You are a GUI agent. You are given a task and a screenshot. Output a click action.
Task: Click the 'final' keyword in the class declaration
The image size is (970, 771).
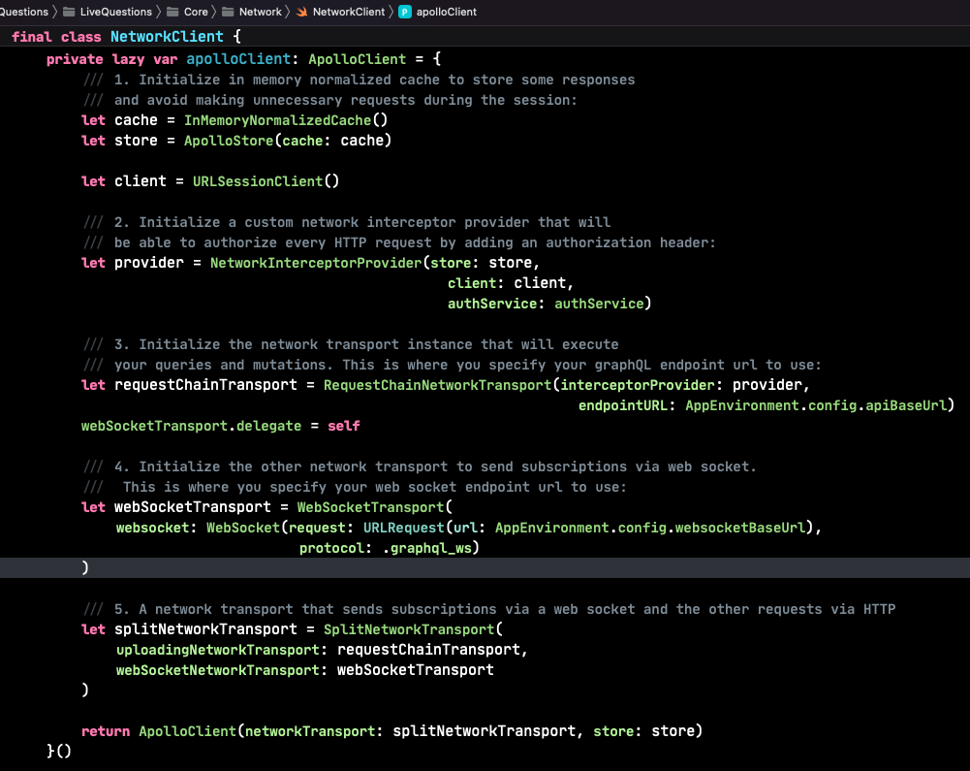32,37
